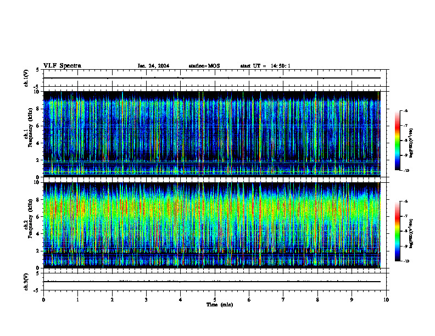Click the "1" minute tick on the time axis
This screenshot has width=435, height=336.
[x=77, y=300]
